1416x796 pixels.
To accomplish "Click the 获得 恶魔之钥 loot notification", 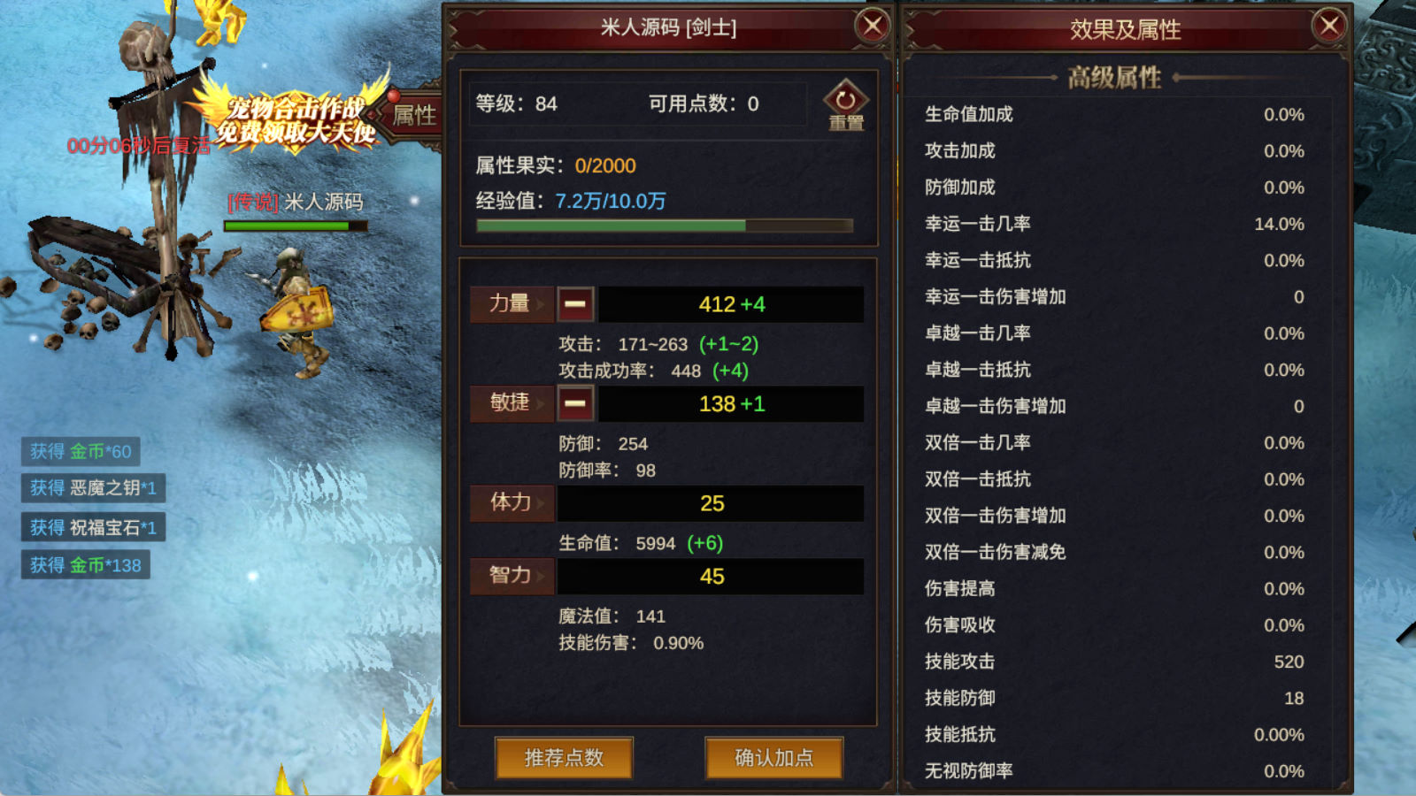I will tap(93, 488).
